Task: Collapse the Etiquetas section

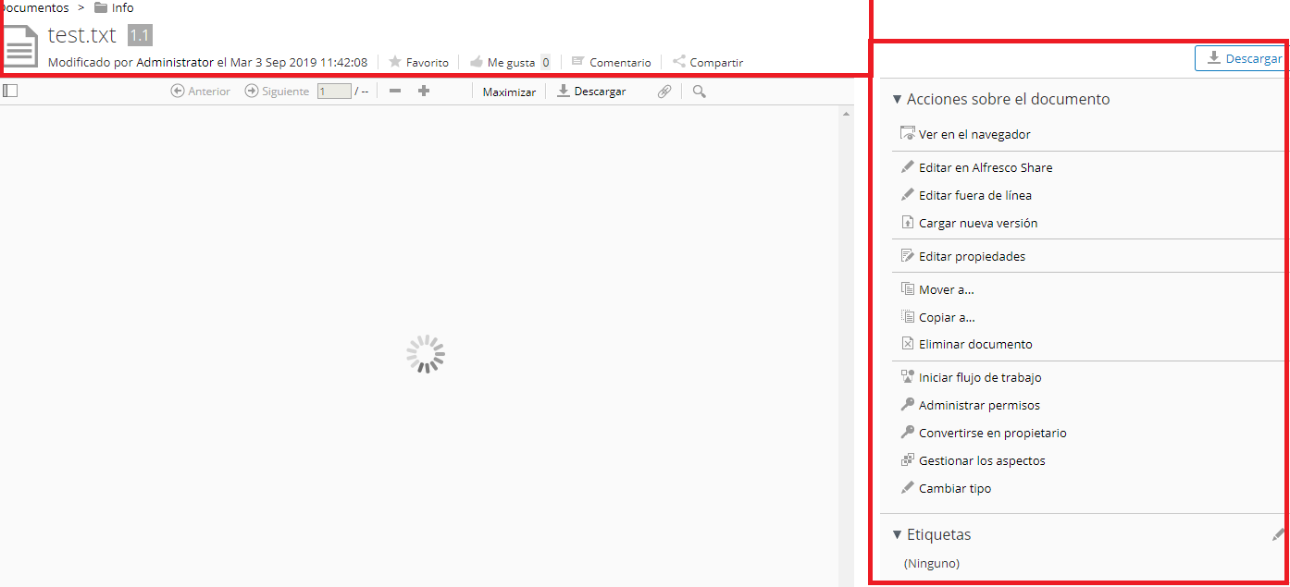Action: pos(932,534)
